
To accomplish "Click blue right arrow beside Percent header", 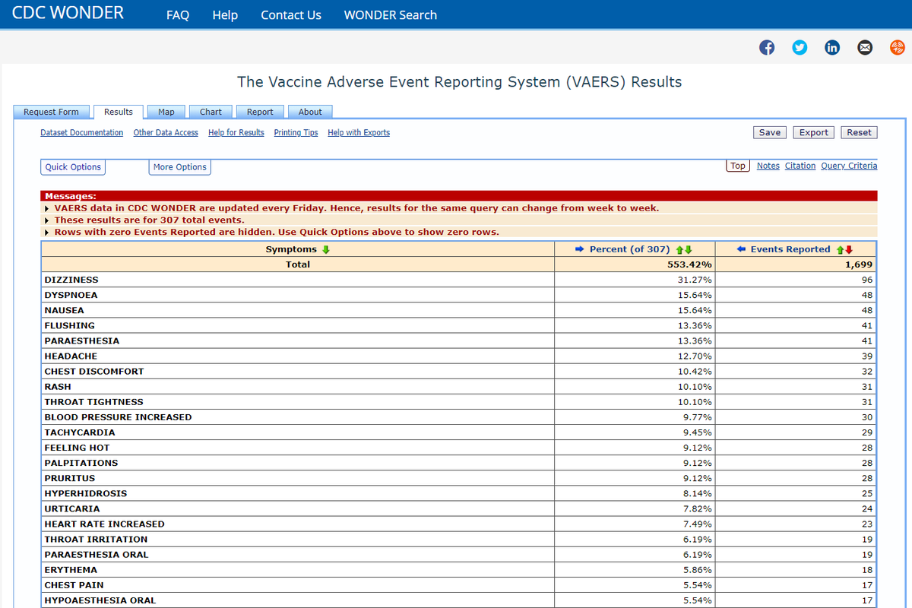I will 578,249.
